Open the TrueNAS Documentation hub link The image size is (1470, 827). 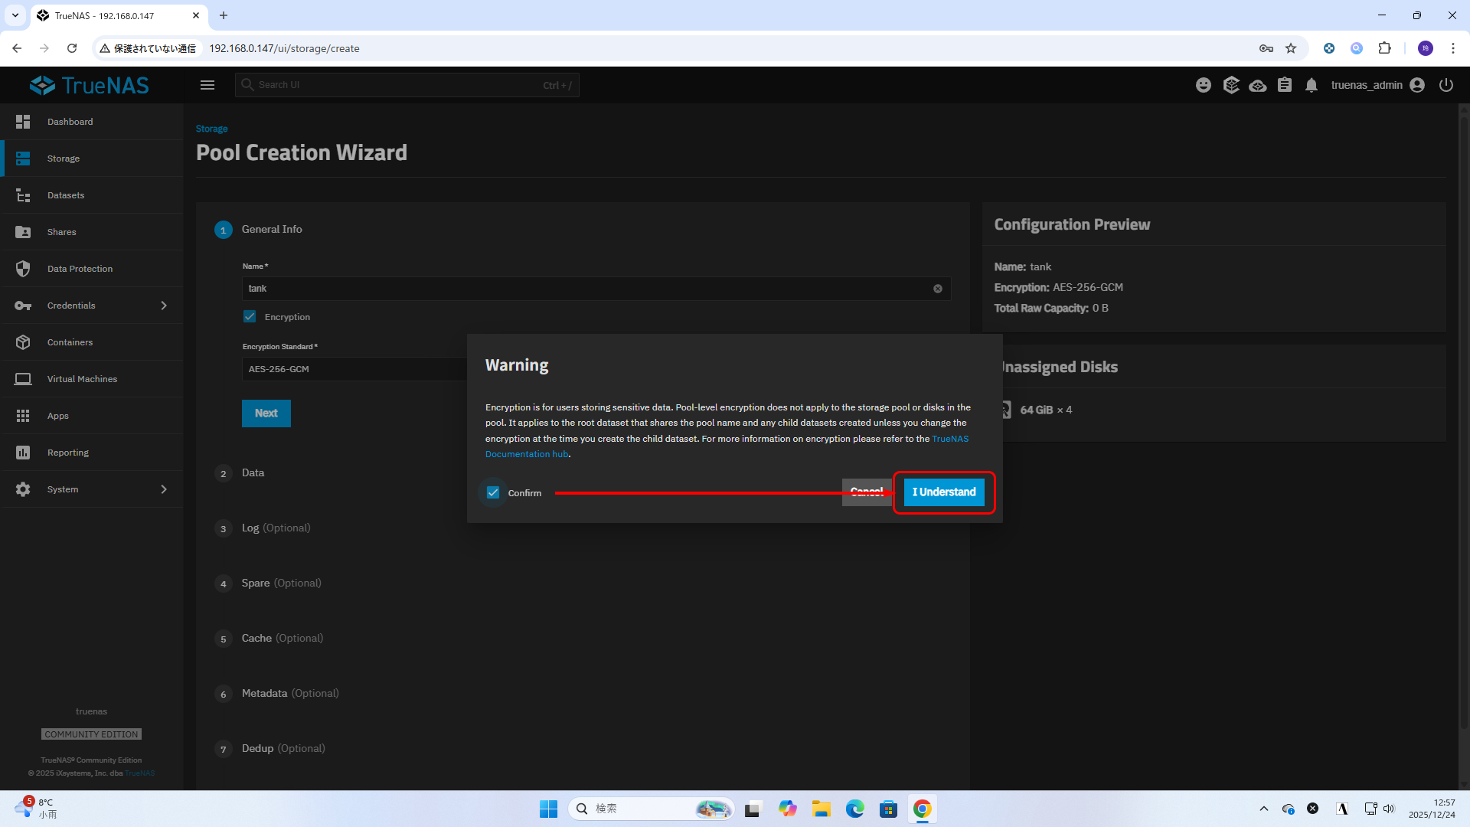click(x=527, y=454)
